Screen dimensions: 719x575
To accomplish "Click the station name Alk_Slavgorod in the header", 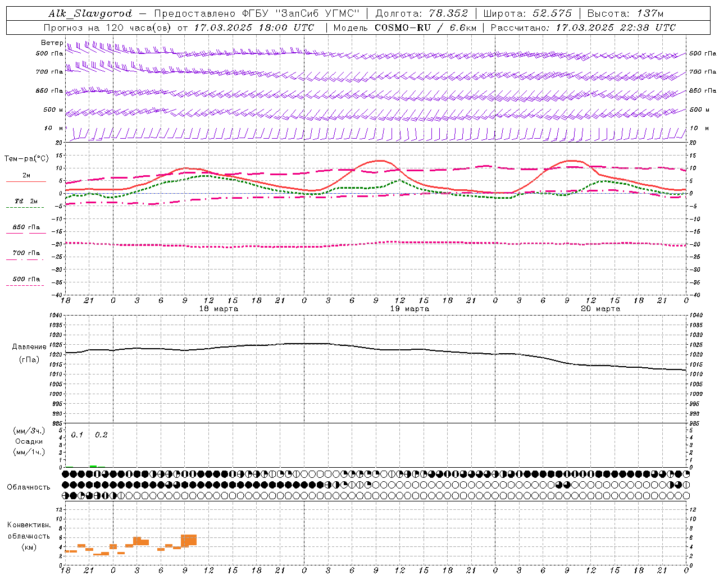I will tap(90, 13).
